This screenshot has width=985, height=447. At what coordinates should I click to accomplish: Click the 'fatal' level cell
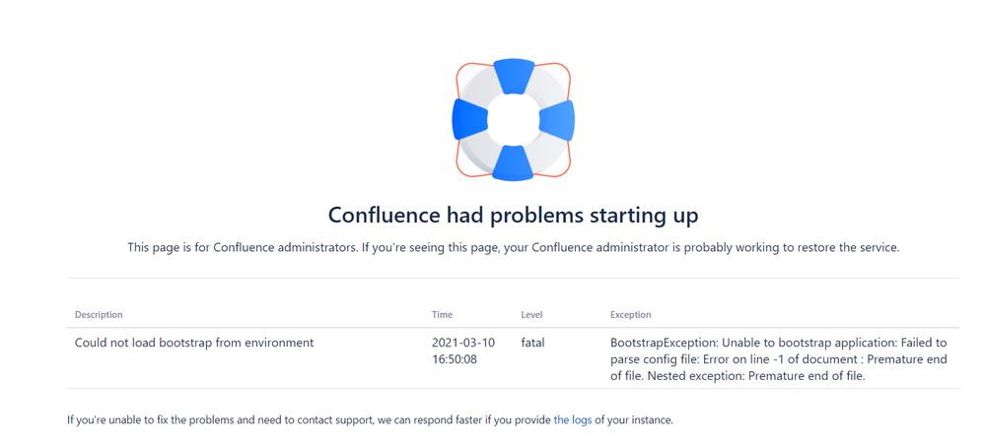[x=532, y=343]
